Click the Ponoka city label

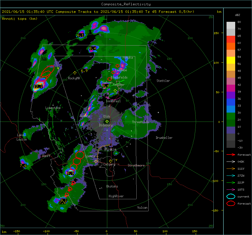(128, 58)
